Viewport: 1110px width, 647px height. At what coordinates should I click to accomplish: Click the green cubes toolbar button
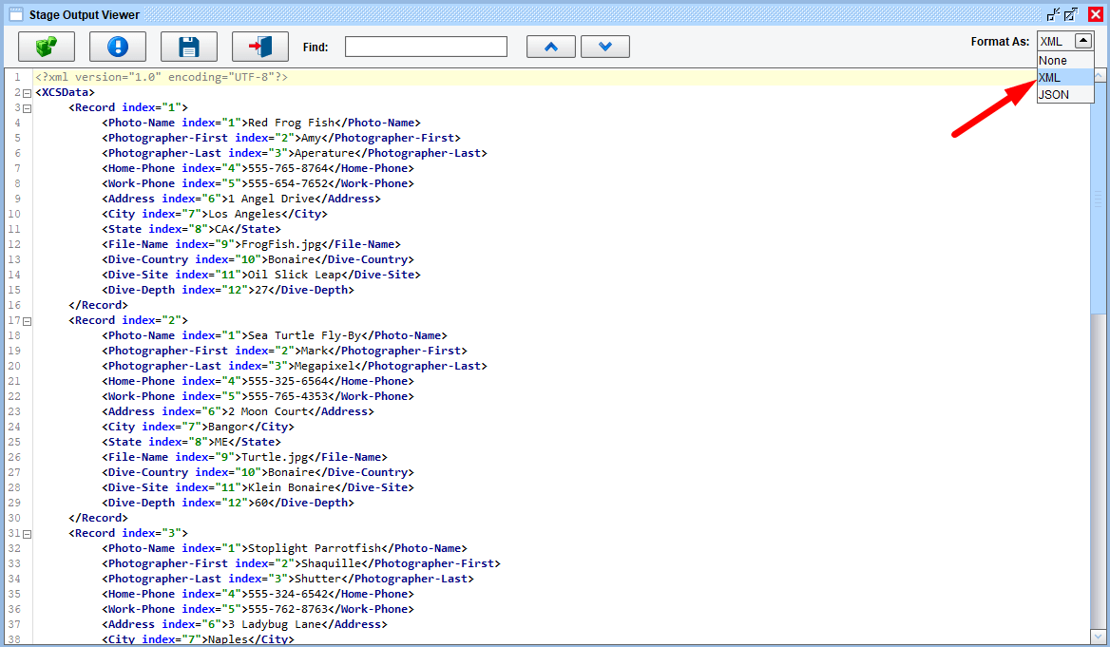tap(47, 47)
